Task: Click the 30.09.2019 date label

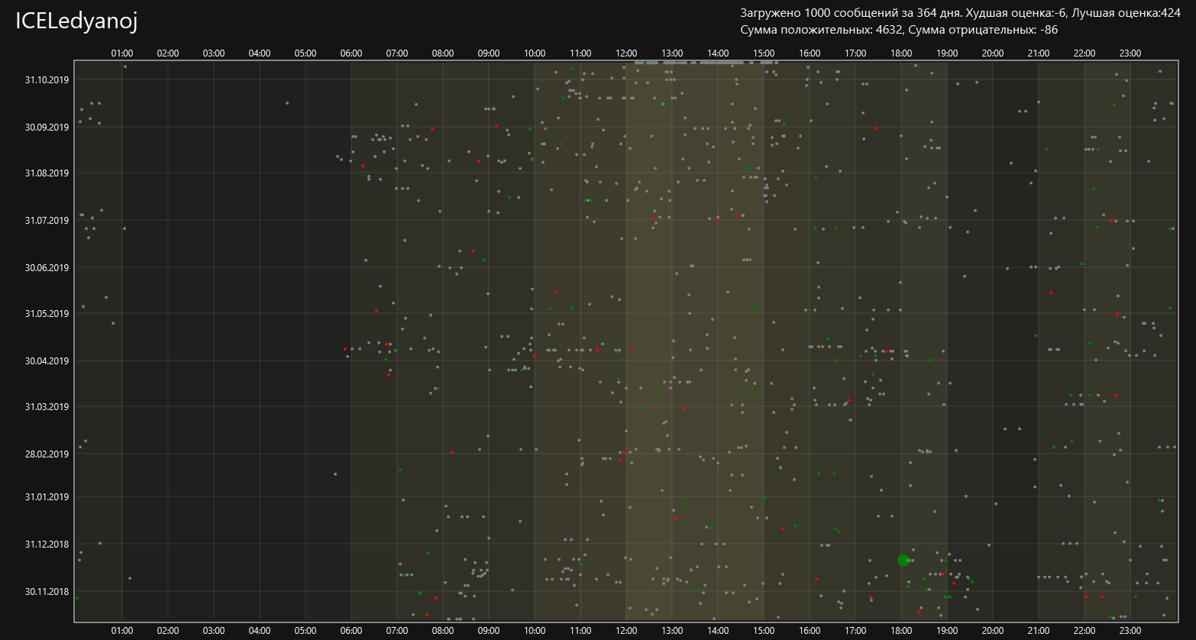Action: click(47, 127)
